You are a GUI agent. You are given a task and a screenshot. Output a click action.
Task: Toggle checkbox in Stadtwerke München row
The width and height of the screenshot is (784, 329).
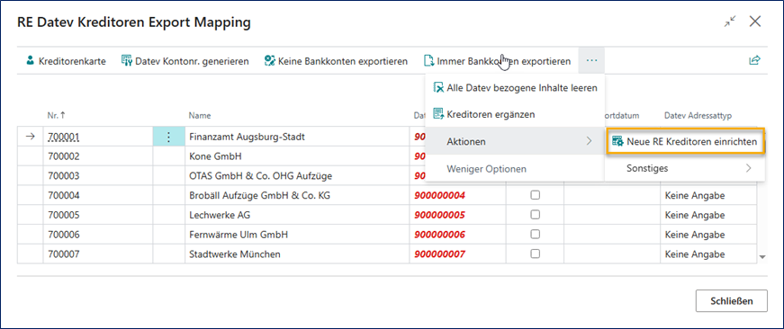pyautogui.click(x=535, y=253)
